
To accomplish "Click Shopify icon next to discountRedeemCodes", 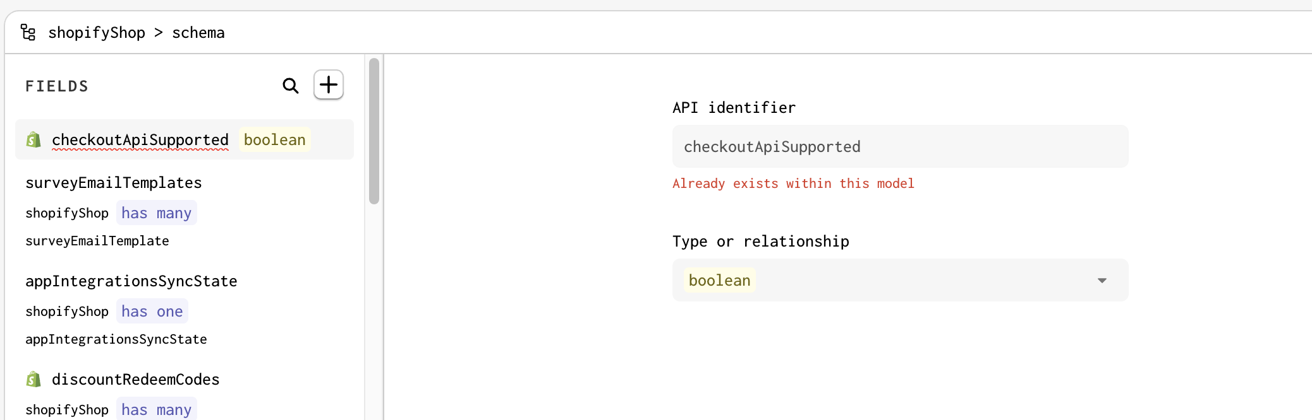I will pos(33,379).
